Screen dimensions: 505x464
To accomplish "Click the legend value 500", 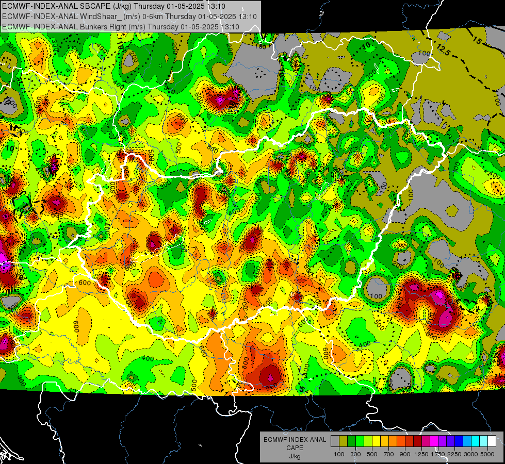I will pyautogui.click(x=372, y=454).
